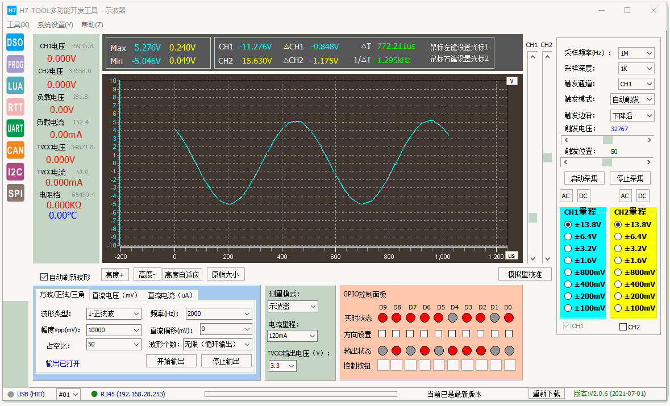
Task: Toggle the D0 control button
Action: [x=510, y=365]
